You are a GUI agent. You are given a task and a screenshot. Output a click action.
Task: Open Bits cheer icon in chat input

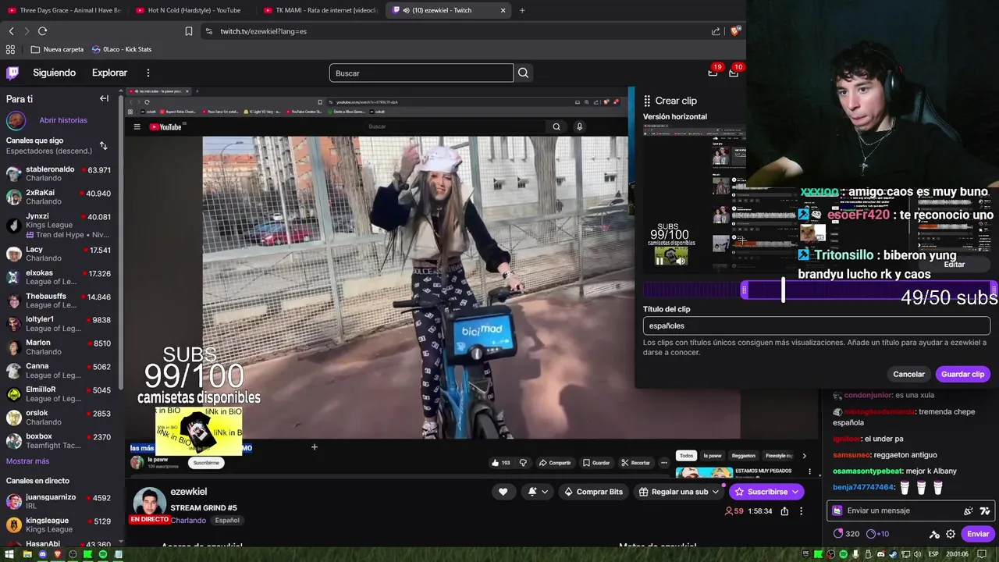coord(969,510)
